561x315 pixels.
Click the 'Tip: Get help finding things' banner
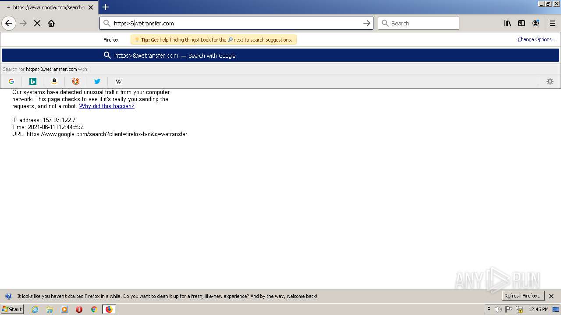tap(213, 39)
